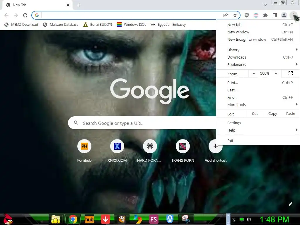Choose Print... from the menu
Viewport: 300px width, 225px height.
coord(258,83)
